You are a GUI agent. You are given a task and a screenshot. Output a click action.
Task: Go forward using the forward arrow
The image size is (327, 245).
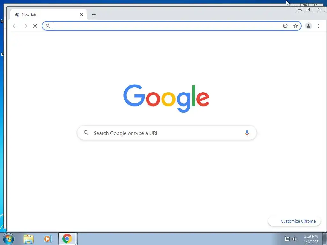[25, 26]
